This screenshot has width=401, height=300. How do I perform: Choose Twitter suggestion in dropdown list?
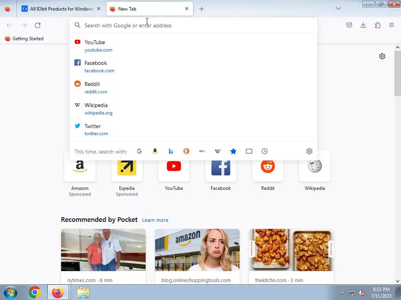click(x=193, y=130)
